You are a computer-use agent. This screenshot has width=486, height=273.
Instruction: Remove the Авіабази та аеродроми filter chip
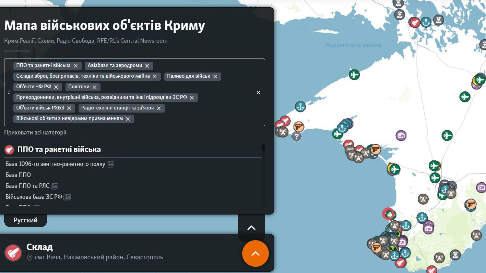(x=147, y=66)
